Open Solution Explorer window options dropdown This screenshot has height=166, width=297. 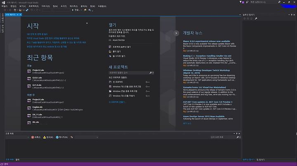tap(289, 14)
